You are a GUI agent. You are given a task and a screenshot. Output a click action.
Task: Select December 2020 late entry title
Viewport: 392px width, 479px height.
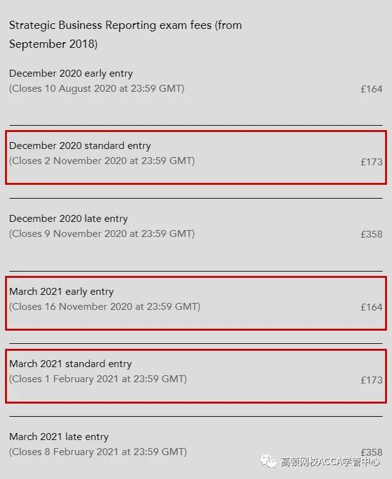pyautogui.click(x=68, y=219)
